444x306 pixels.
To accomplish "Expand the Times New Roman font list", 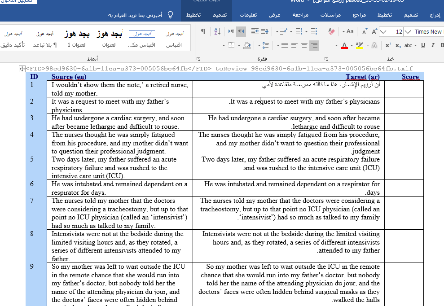I will (408, 31).
